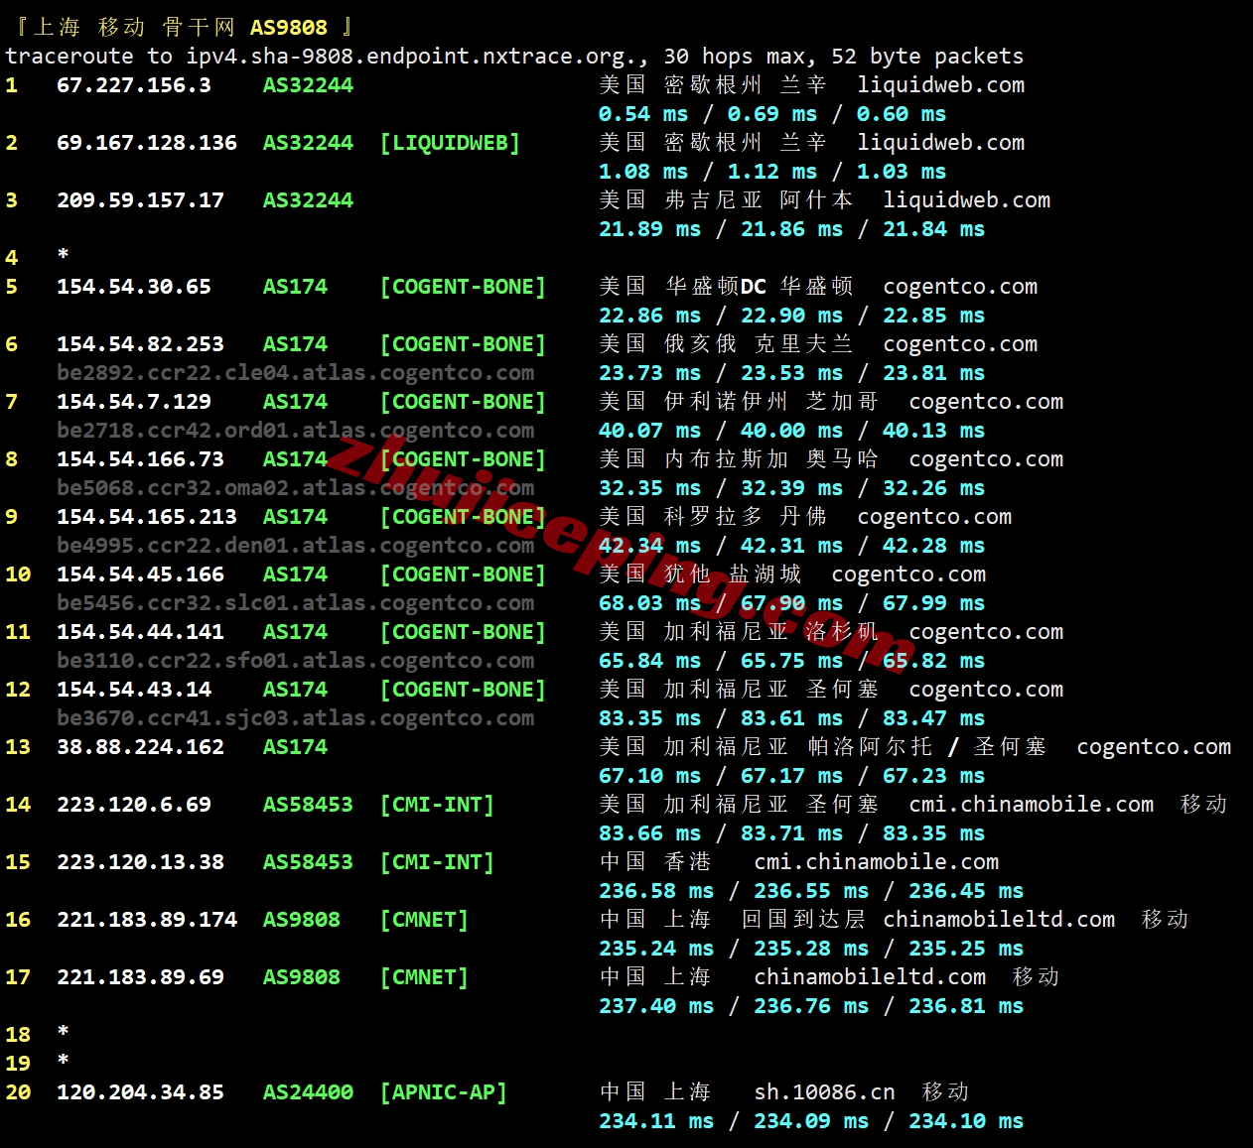Select AS58453 on hop 15
This screenshot has height=1148, width=1253.
pyautogui.click(x=308, y=862)
